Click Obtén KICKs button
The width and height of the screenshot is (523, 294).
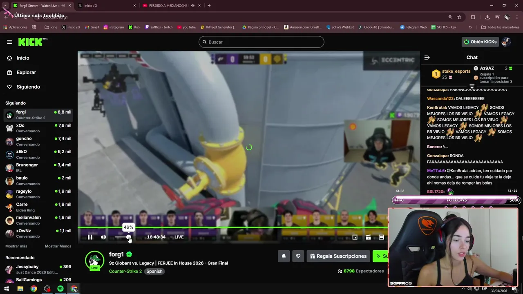pos(481,42)
